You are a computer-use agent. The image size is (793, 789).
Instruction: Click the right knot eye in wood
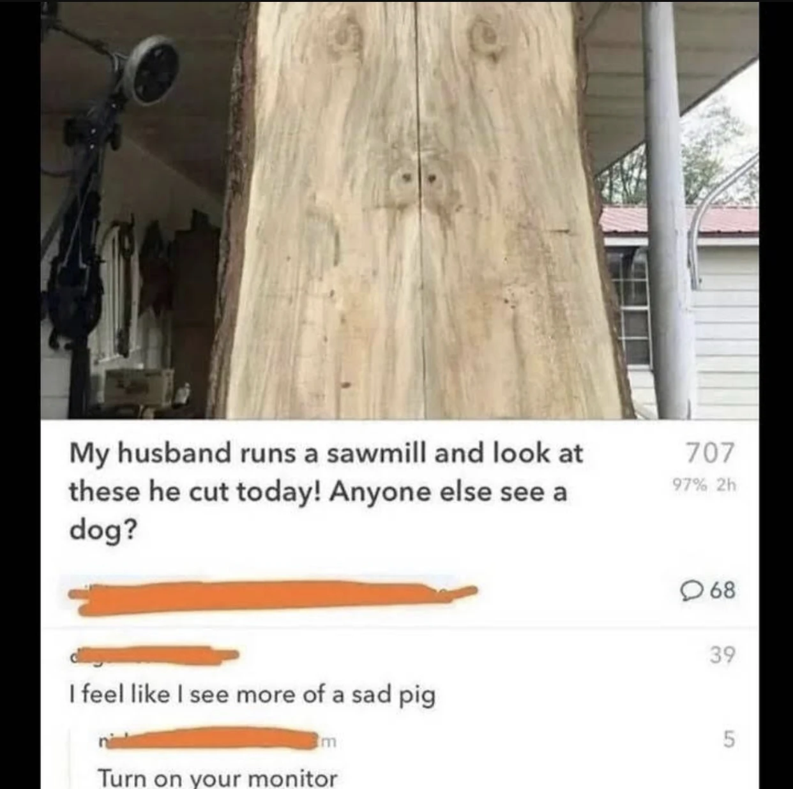click(485, 36)
